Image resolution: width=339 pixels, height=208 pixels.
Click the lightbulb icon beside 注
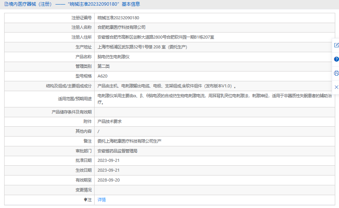tap(86, 200)
